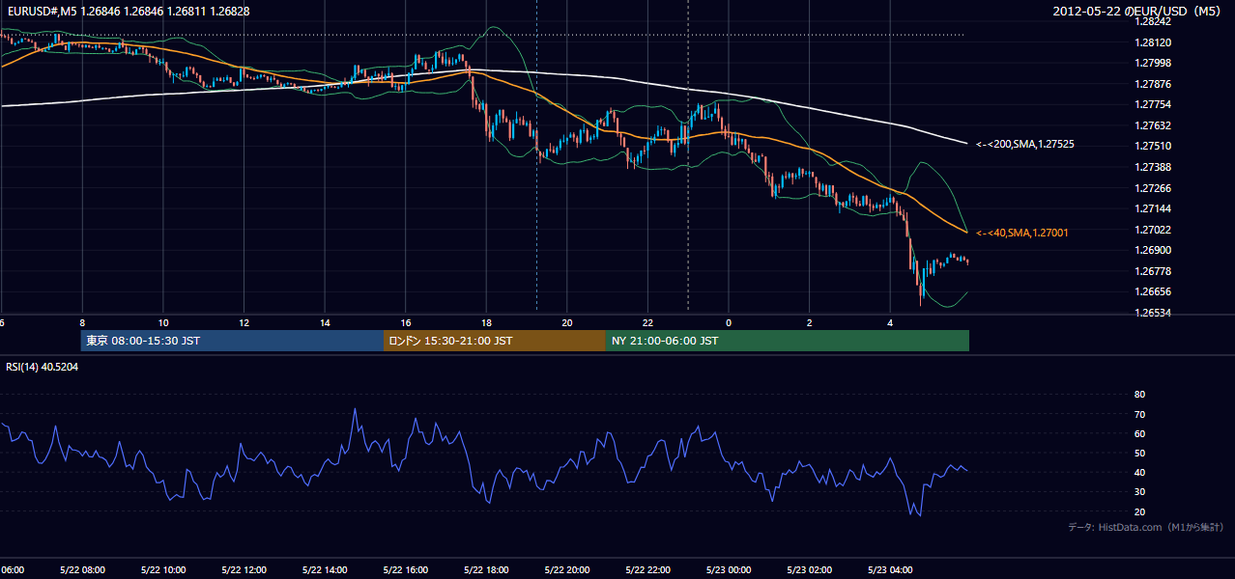Click price axis value 1.26778
Image resolution: width=1235 pixels, height=579 pixels.
point(1152,271)
